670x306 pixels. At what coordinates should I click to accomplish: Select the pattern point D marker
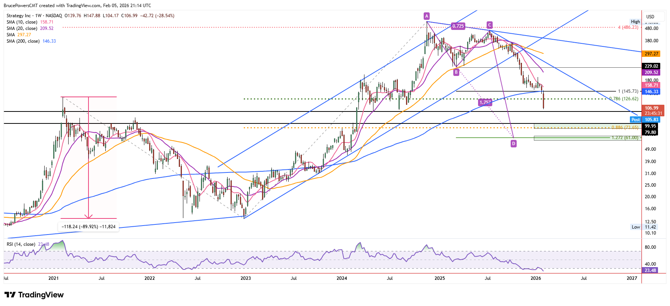pos(513,143)
